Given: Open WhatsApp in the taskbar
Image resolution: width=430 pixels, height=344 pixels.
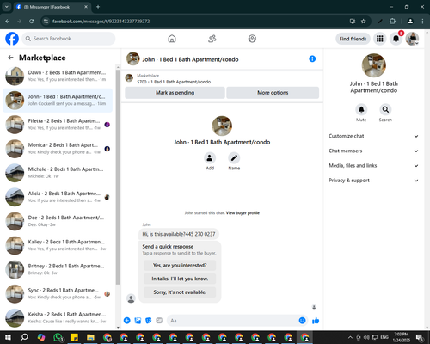Looking at the screenshot, I should tap(58, 337).
